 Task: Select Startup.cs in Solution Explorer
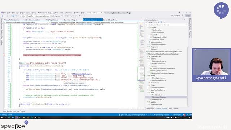pos(154,49)
